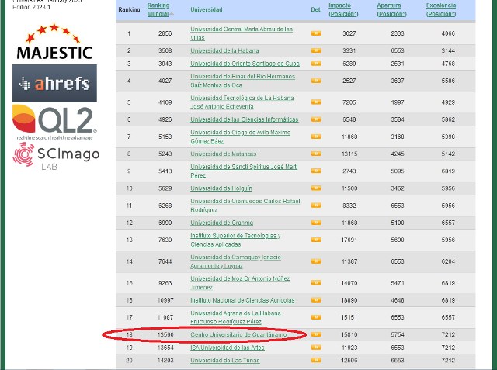Open Universidad de Pinar del Río link

click(x=243, y=81)
